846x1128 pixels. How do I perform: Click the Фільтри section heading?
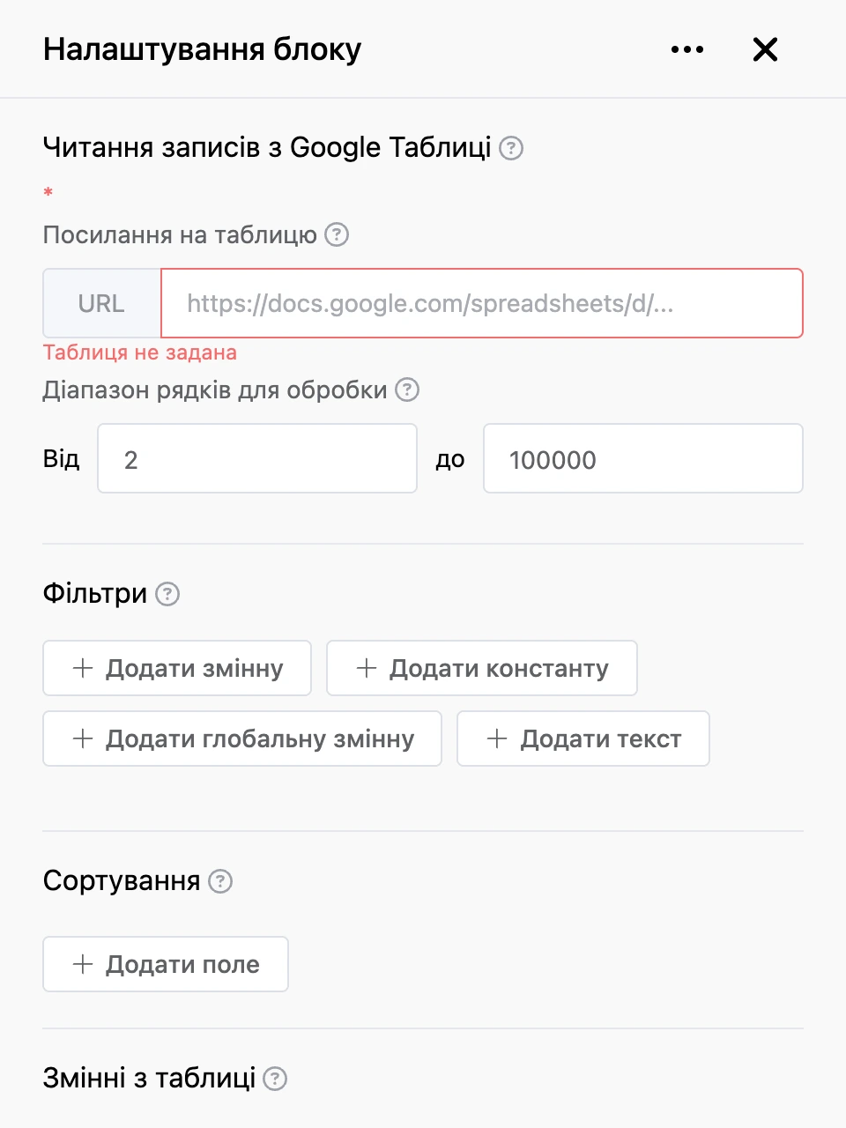95,594
